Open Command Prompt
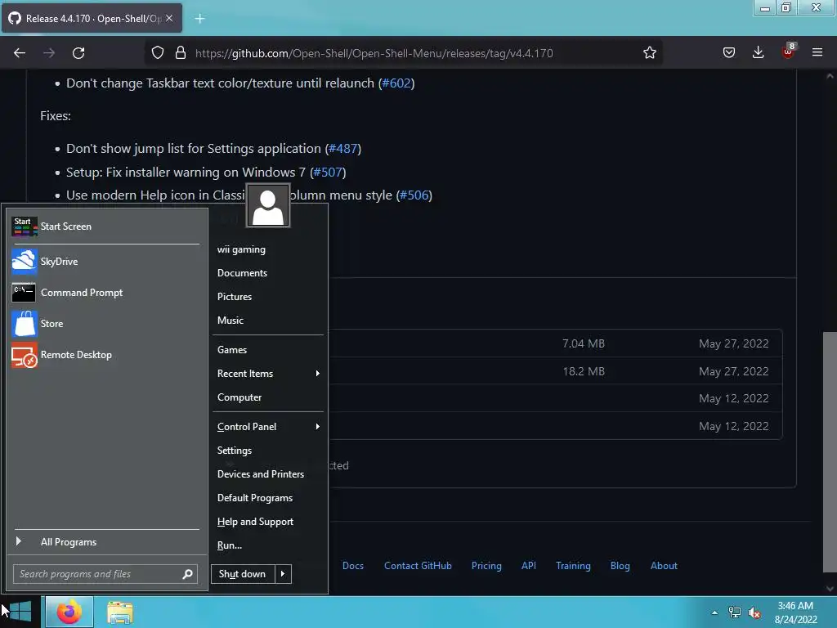This screenshot has width=837, height=628. (105, 293)
